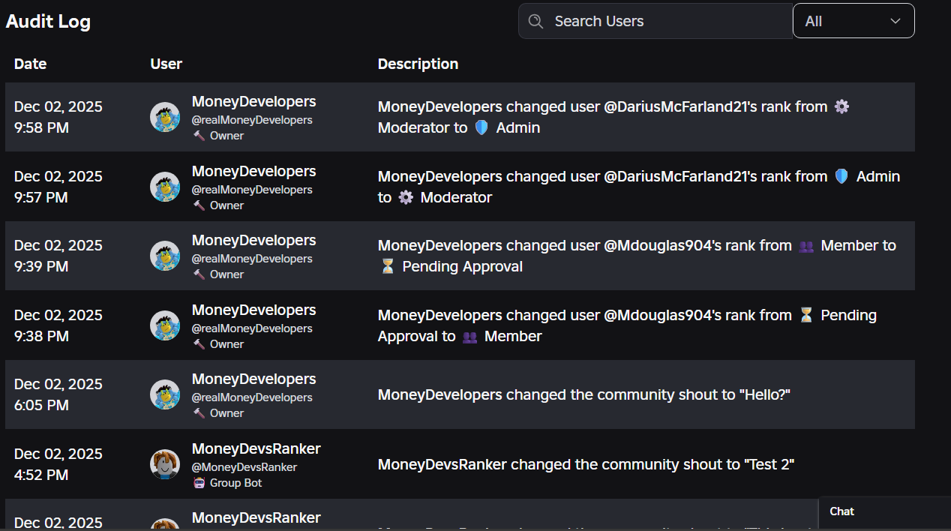
Task: Open the All filter dropdown
Action: (853, 21)
